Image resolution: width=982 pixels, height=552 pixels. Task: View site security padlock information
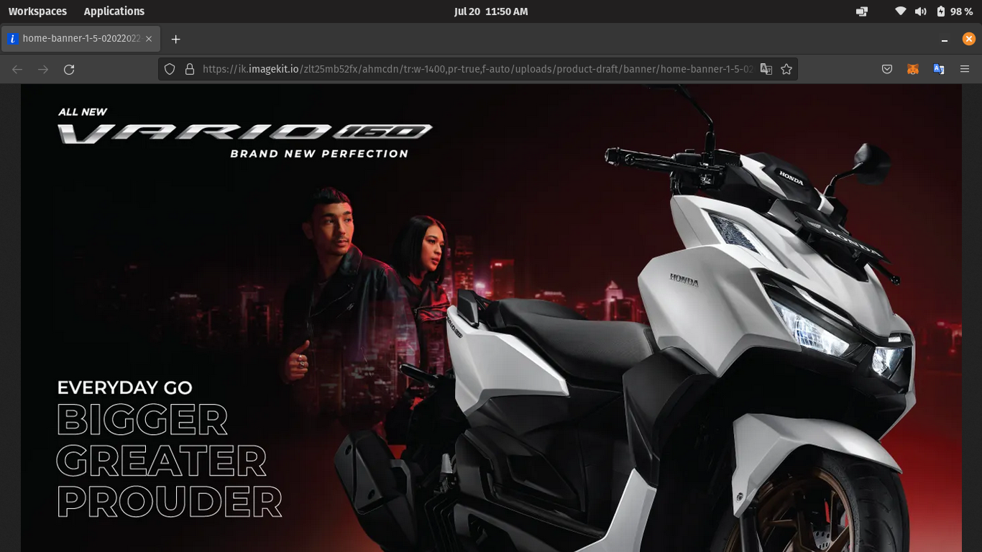tap(190, 70)
